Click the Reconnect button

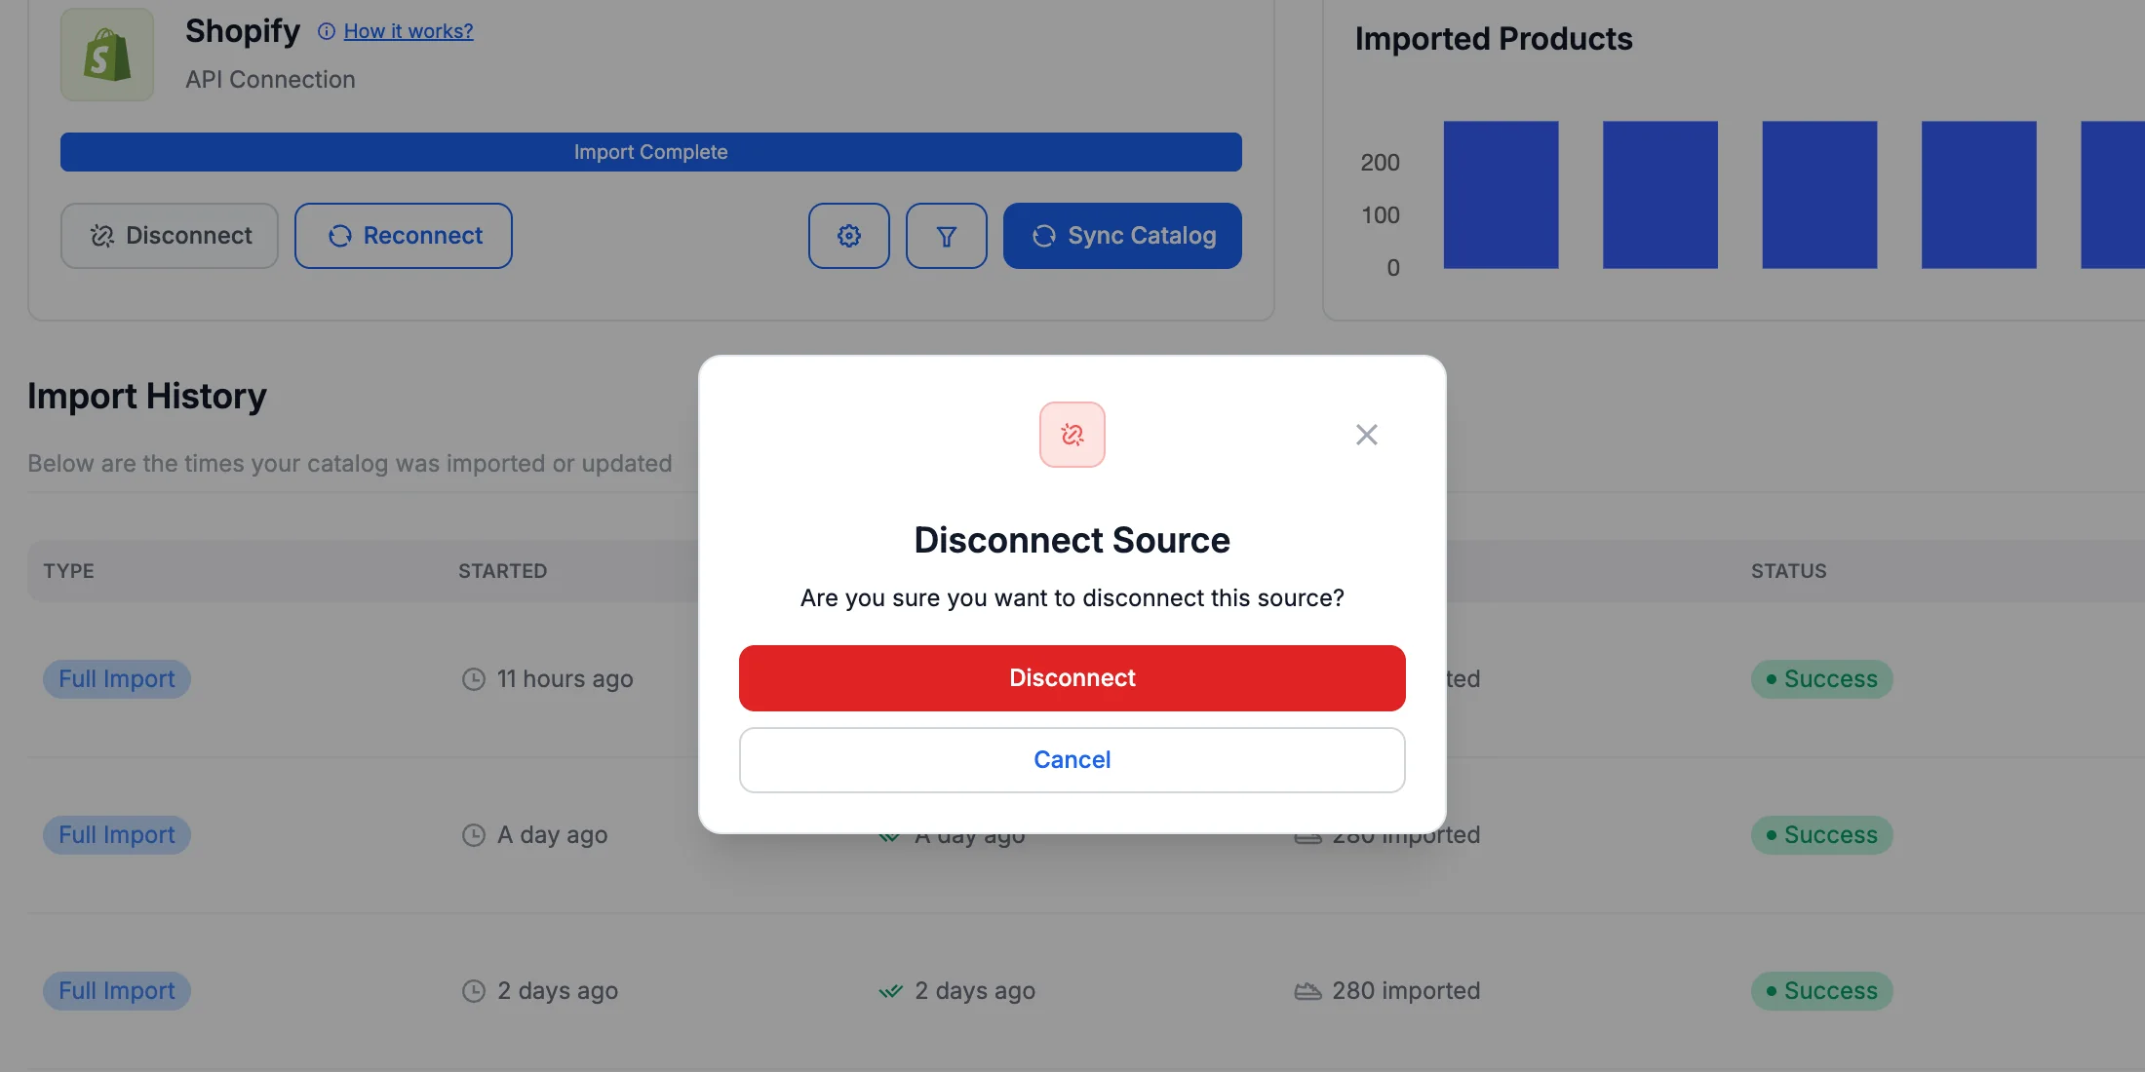(x=404, y=236)
